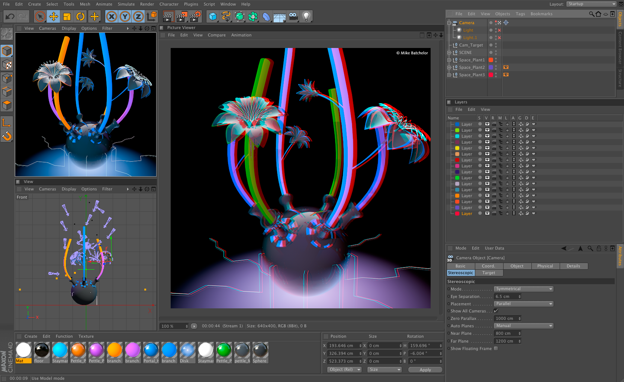Select the Light.1 object

pos(470,38)
